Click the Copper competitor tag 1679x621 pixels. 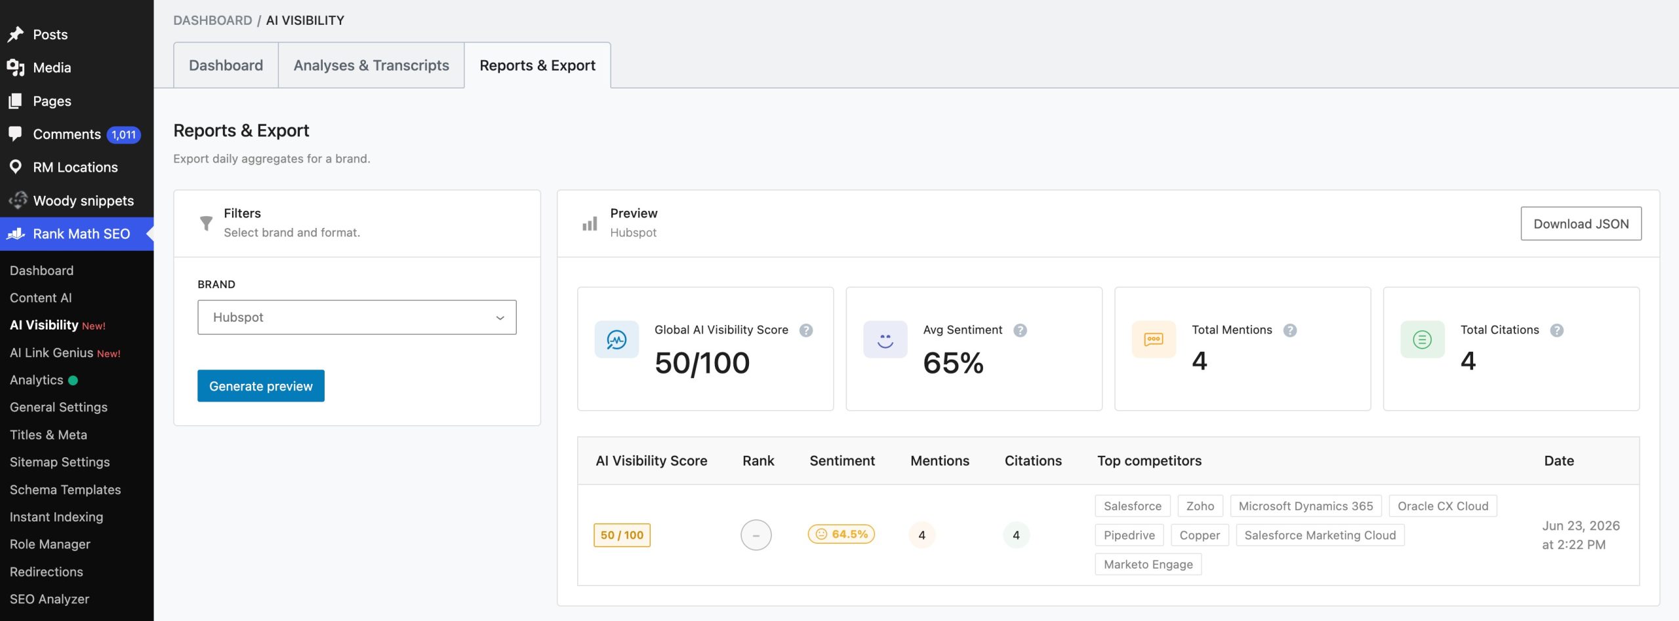(1200, 535)
